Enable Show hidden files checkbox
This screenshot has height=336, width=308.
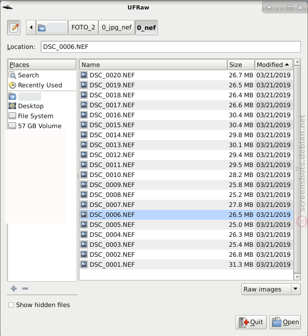click(11, 305)
